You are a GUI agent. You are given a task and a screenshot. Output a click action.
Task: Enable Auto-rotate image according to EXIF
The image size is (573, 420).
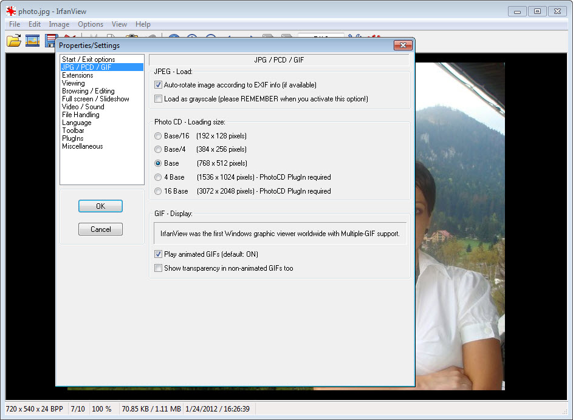(x=158, y=85)
